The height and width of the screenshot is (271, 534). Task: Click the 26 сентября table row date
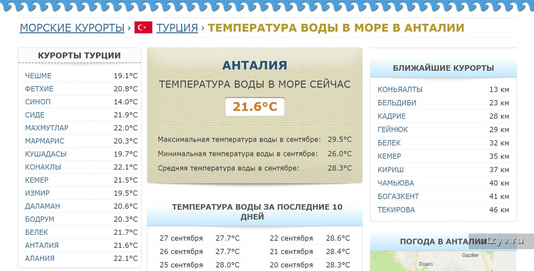point(181,252)
